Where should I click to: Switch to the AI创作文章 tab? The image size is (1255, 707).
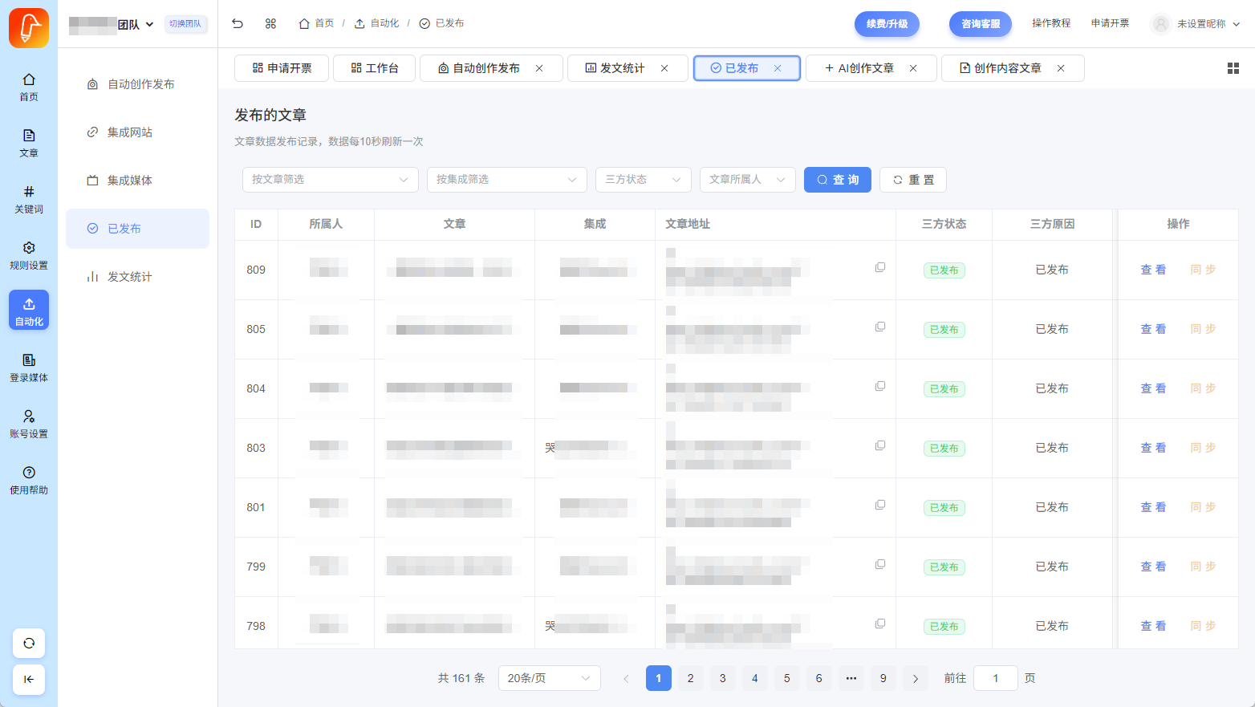(x=865, y=68)
